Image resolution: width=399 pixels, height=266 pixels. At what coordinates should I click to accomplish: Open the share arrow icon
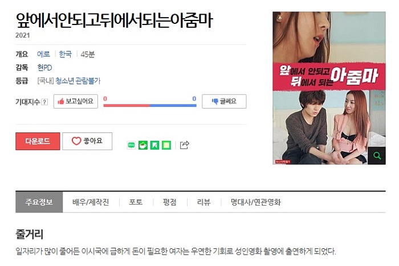[185, 145]
